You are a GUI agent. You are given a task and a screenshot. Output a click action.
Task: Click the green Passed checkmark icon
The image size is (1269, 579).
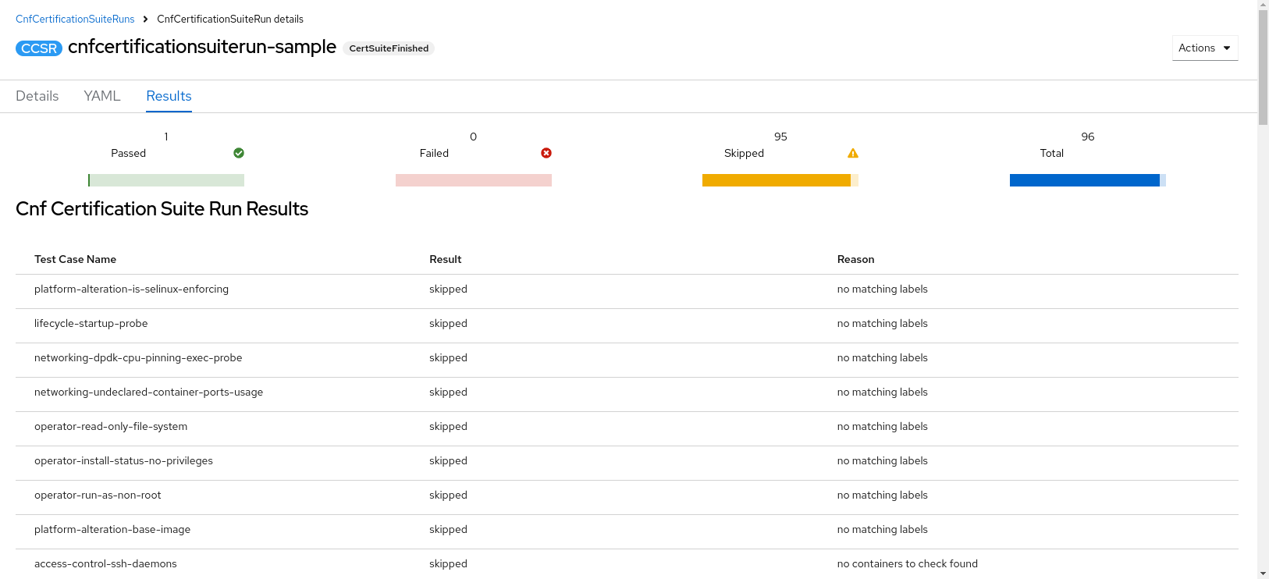(239, 153)
